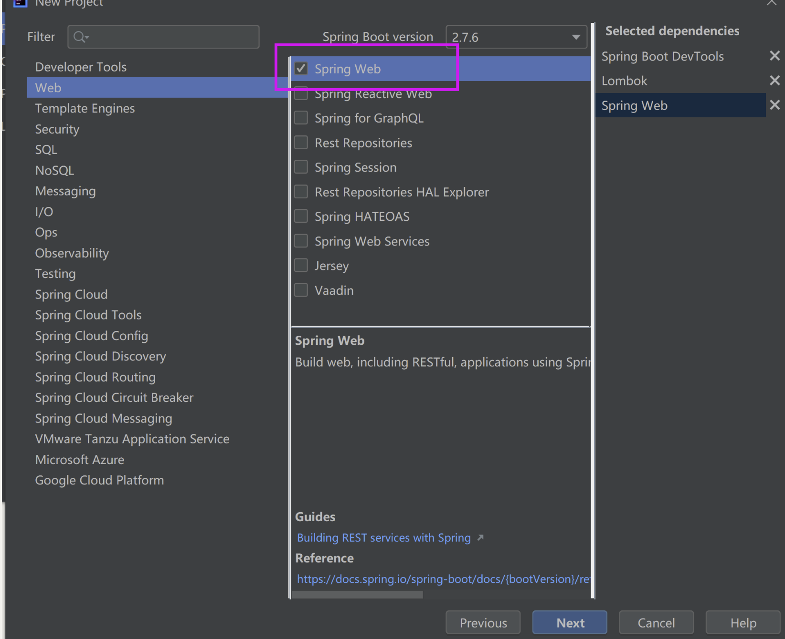Open the I/O category
This screenshot has height=639, width=785.
[44, 212]
